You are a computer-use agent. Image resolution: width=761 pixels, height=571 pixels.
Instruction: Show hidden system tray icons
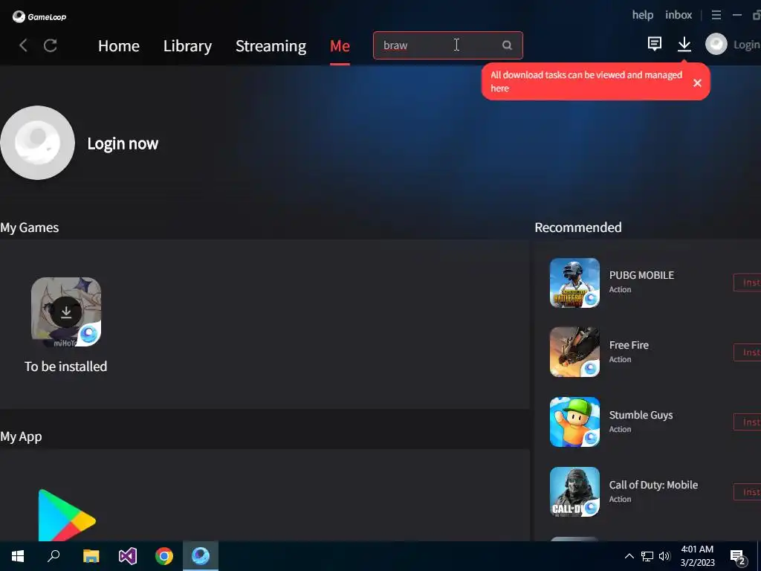[629, 556]
